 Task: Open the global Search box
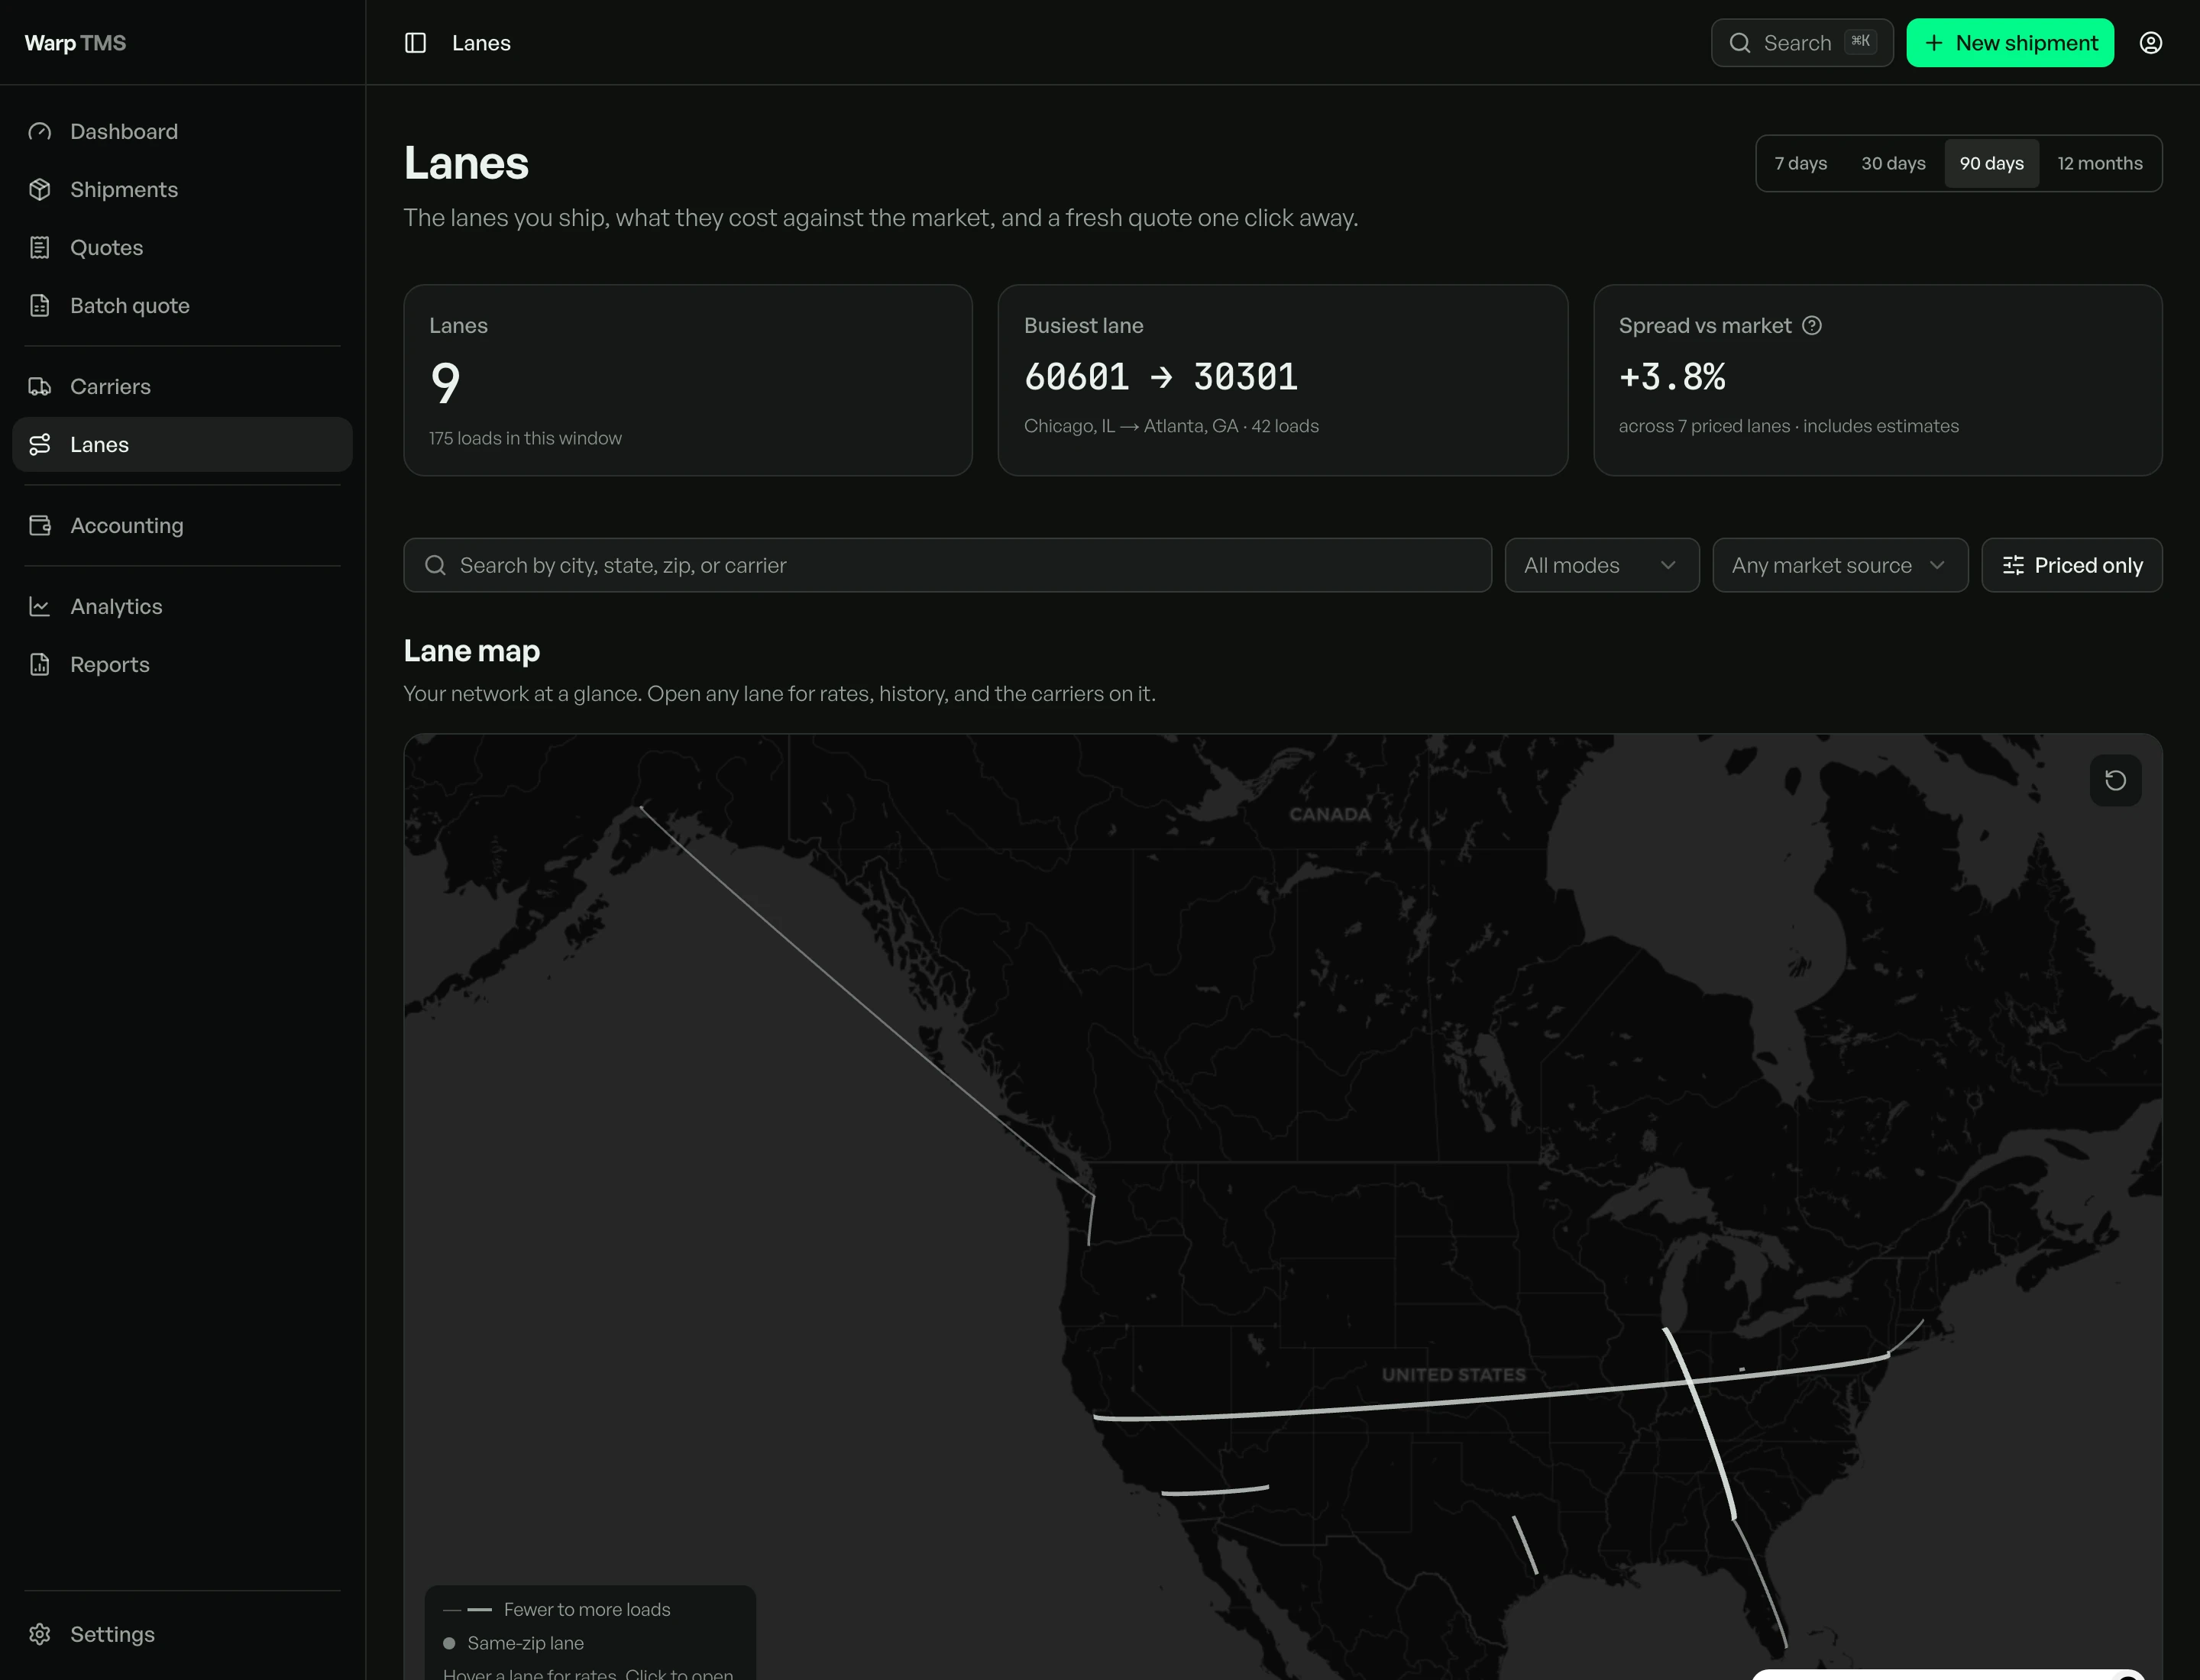click(1802, 43)
